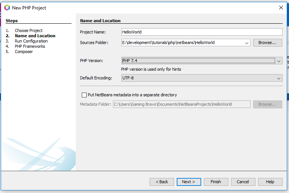Image resolution: width=289 pixels, height=193 pixels.
Task: Go back with the < Back button
Action: (x=162, y=182)
